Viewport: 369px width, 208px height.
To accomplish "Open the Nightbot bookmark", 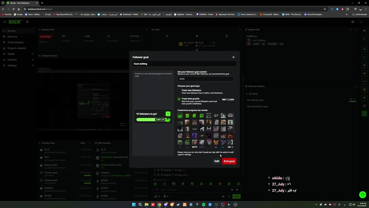I will 183,14.
